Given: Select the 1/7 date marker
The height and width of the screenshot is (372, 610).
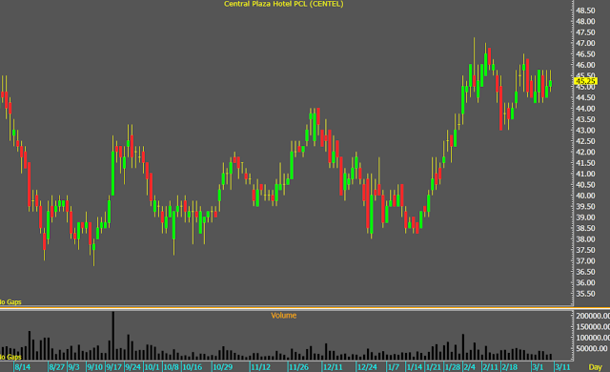Looking at the screenshot, I should pos(394,367).
